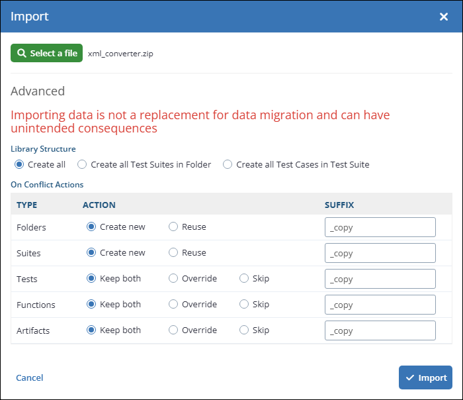Set Folders conflict action to Reuse

[173, 226]
